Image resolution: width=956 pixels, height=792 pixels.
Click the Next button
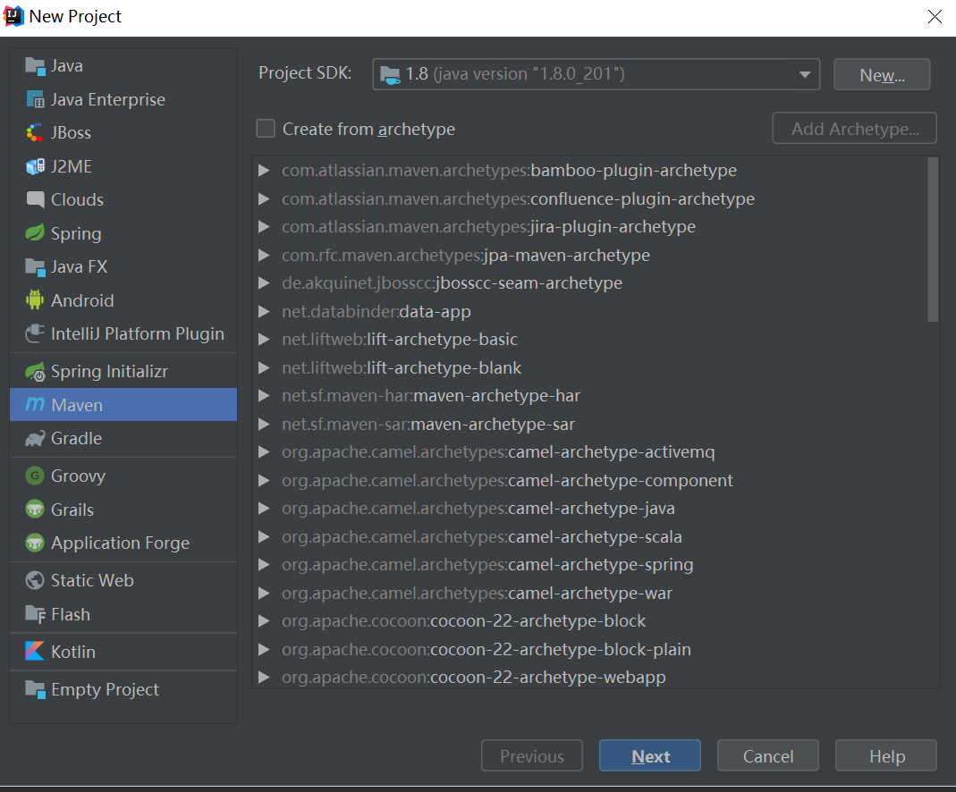[x=650, y=756]
